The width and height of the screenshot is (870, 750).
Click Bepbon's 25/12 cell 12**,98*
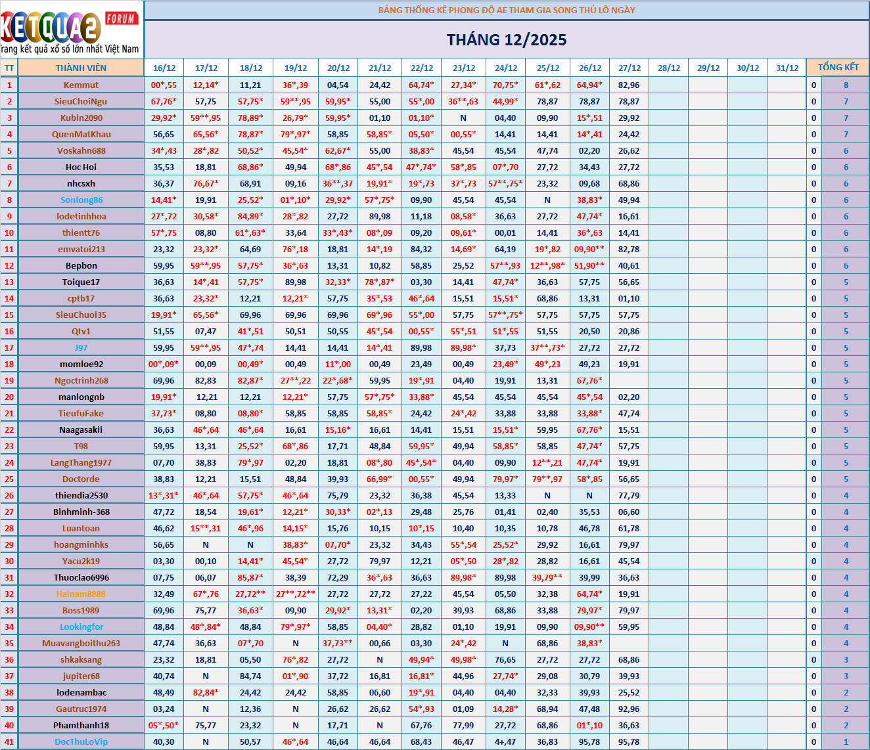(x=548, y=265)
